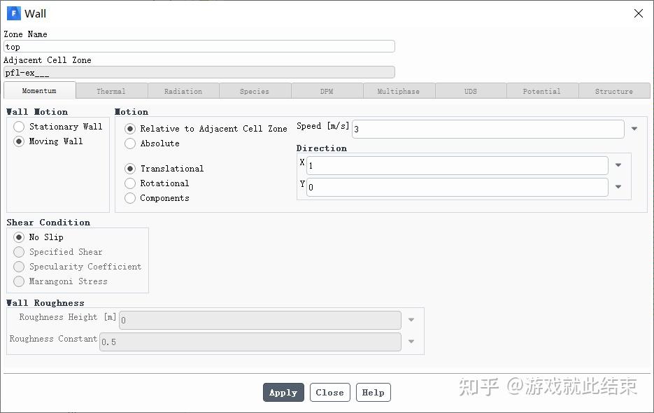Screen dimensions: 654x413
Task: Open the Speed value dropdown
Action: point(633,129)
